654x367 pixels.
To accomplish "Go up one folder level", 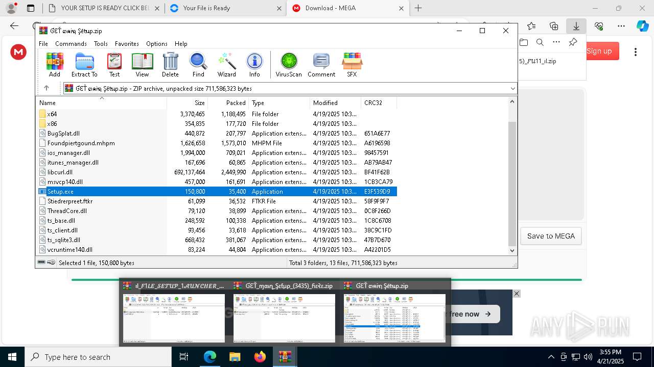I will [x=46, y=88].
